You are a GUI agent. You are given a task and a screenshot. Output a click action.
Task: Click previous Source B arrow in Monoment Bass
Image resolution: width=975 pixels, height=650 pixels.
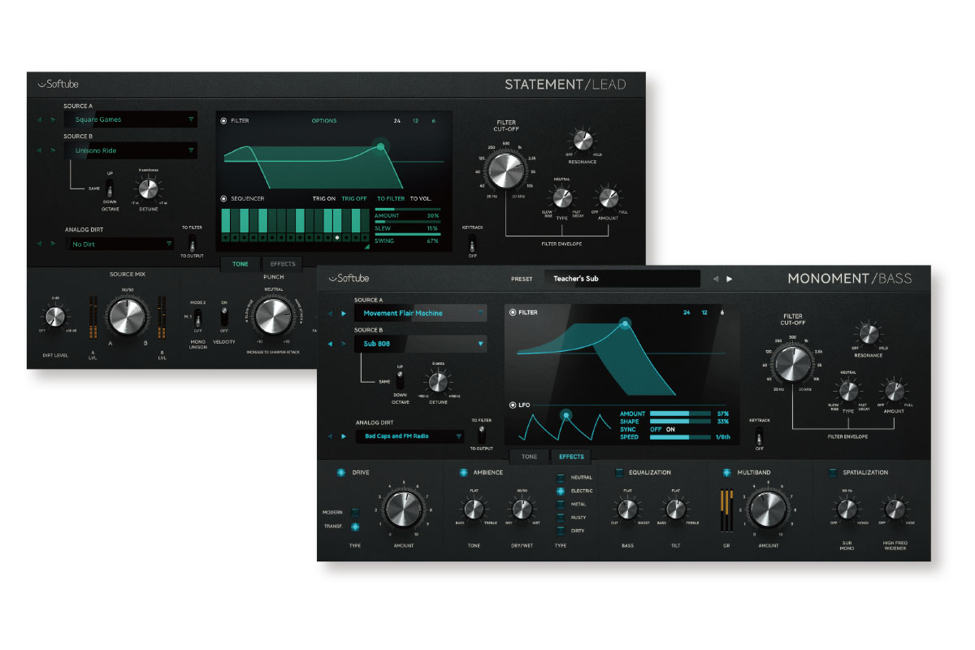click(330, 344)
